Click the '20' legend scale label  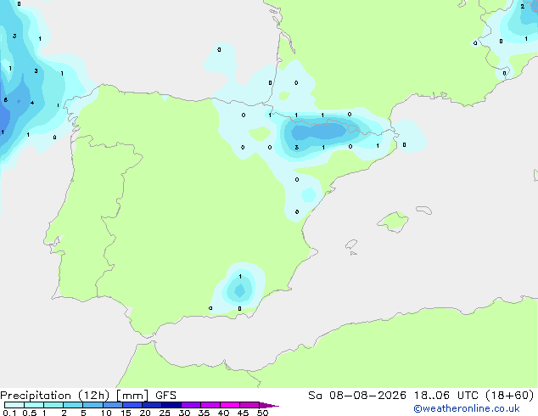[145, 413]
